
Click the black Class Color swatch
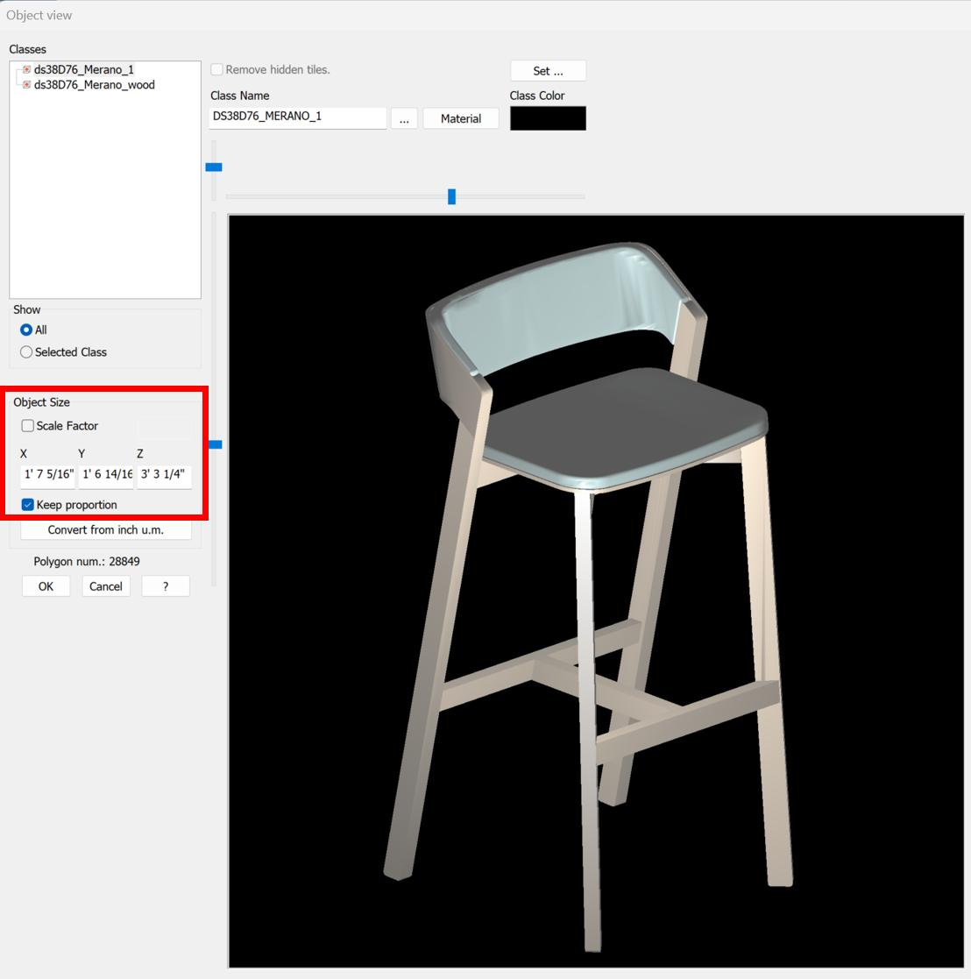[547, 117]
